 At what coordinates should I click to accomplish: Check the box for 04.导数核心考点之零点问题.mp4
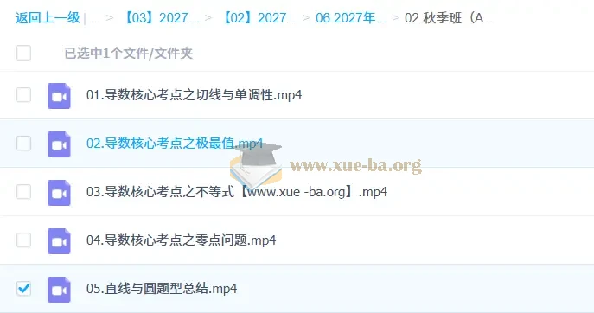[x=23, y=240]
